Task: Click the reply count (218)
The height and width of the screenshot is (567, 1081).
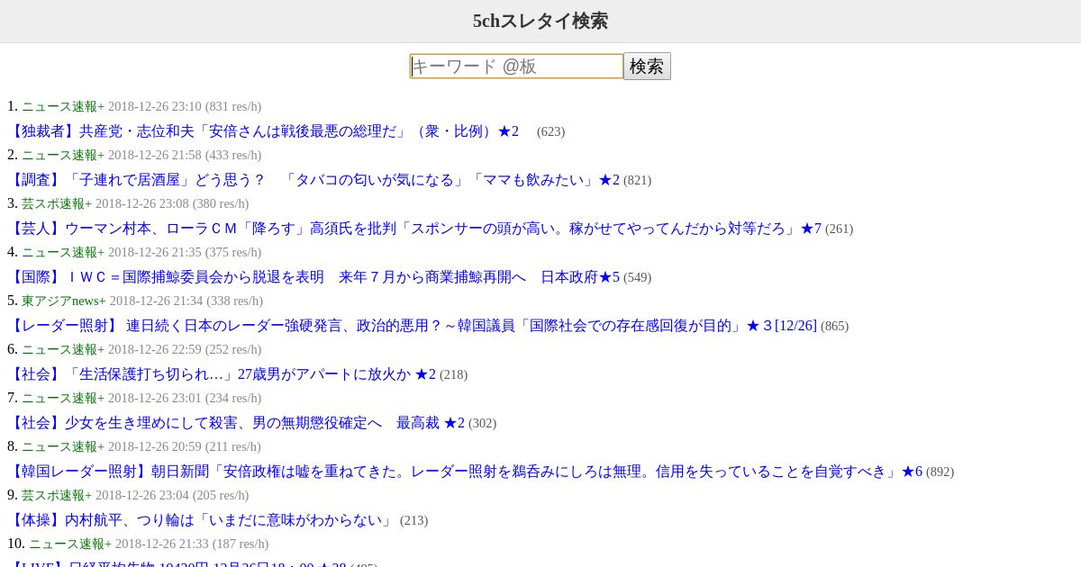Action: (454, 374)
